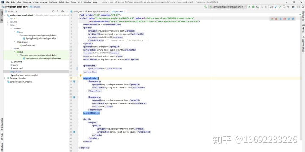Start debugging with the green bug icon
The image size is (305, 152).
(253, 7)
